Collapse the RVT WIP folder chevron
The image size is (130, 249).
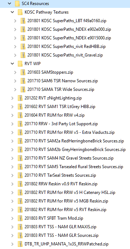tap(12, 64)
